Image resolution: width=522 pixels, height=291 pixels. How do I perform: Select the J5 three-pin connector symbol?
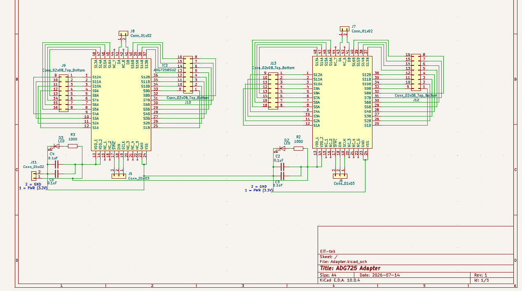coord(119,176)
